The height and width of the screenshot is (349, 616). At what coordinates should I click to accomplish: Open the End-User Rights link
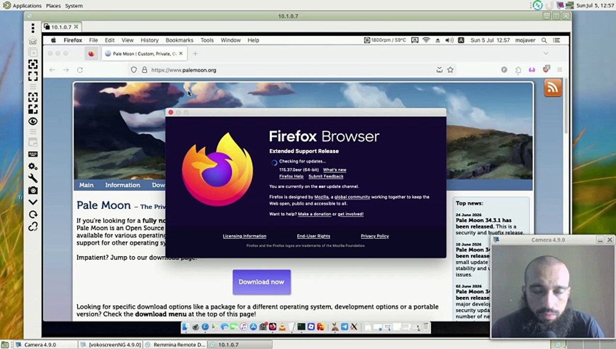click(x=313, y=236)
